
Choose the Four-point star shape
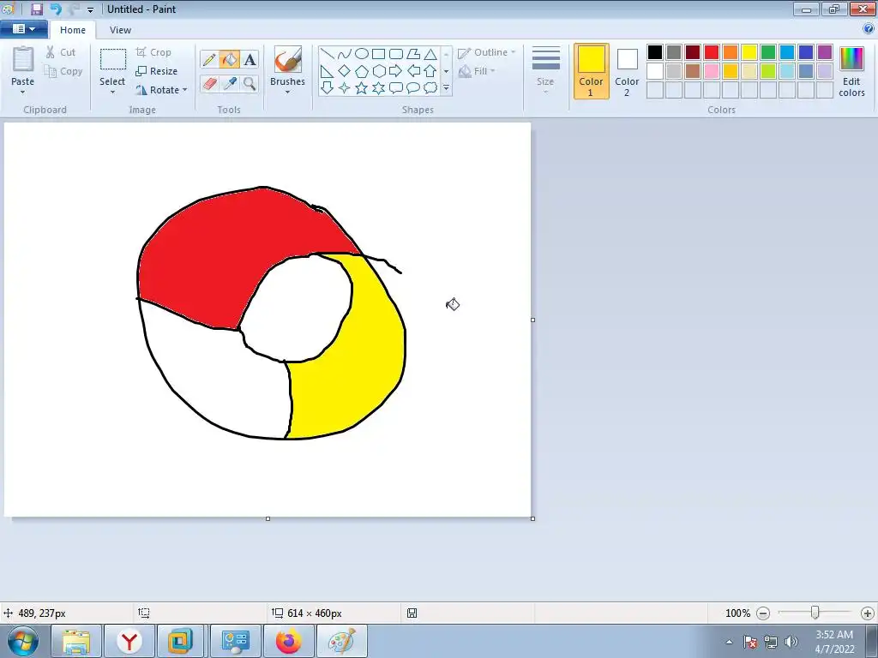coord(345,88)
